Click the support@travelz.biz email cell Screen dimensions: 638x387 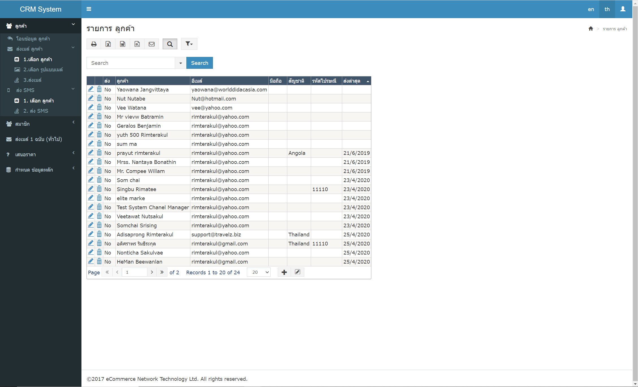[x=229, y=234]
